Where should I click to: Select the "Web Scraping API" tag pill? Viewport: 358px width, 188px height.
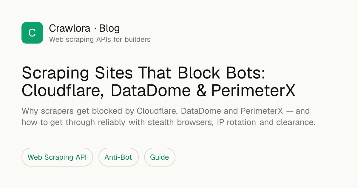point(57,157)
